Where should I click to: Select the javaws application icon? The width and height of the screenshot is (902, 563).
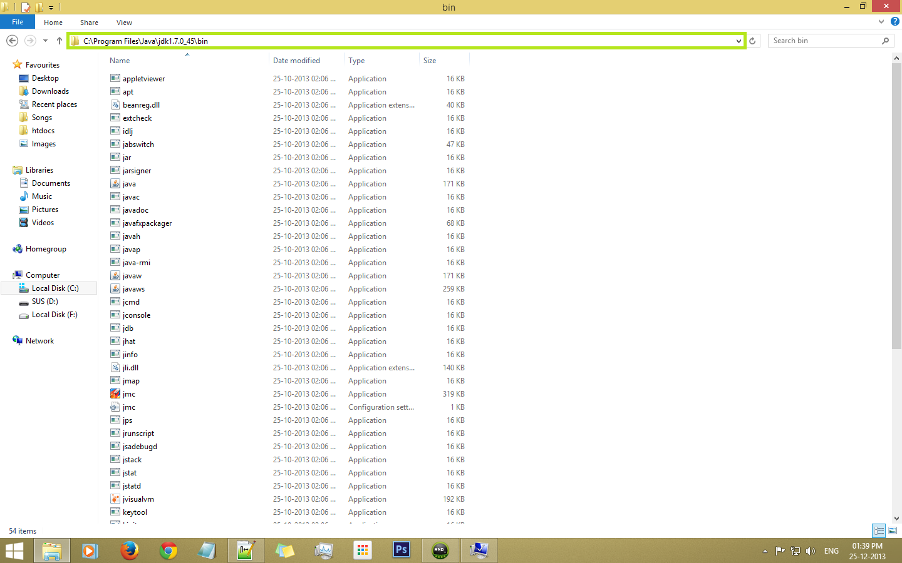(x=115, y=289)
